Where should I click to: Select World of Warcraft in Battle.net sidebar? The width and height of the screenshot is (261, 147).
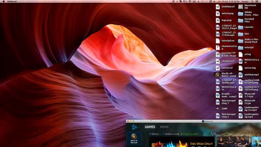(x=134, y=138)
